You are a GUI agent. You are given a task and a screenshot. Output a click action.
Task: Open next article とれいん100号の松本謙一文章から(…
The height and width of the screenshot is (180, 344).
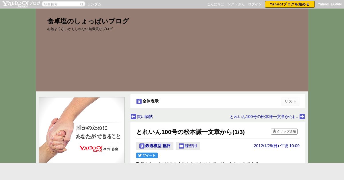[x=264, y=117]
